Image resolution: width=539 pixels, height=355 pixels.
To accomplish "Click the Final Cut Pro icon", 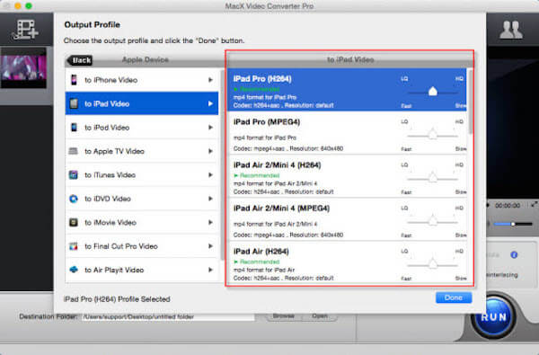I will pyautogui.click(x=74, y=246).
